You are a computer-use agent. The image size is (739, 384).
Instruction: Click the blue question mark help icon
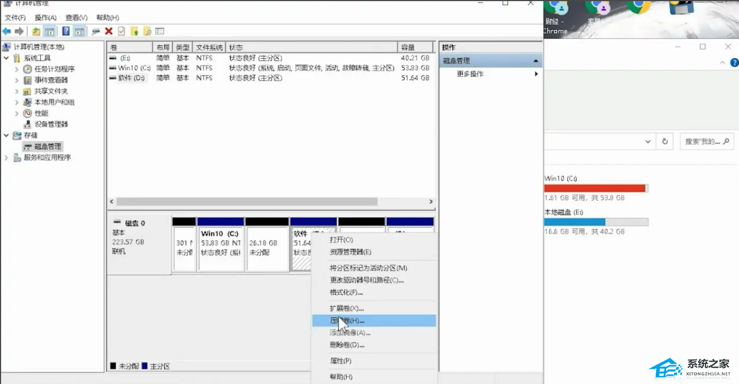66,31
